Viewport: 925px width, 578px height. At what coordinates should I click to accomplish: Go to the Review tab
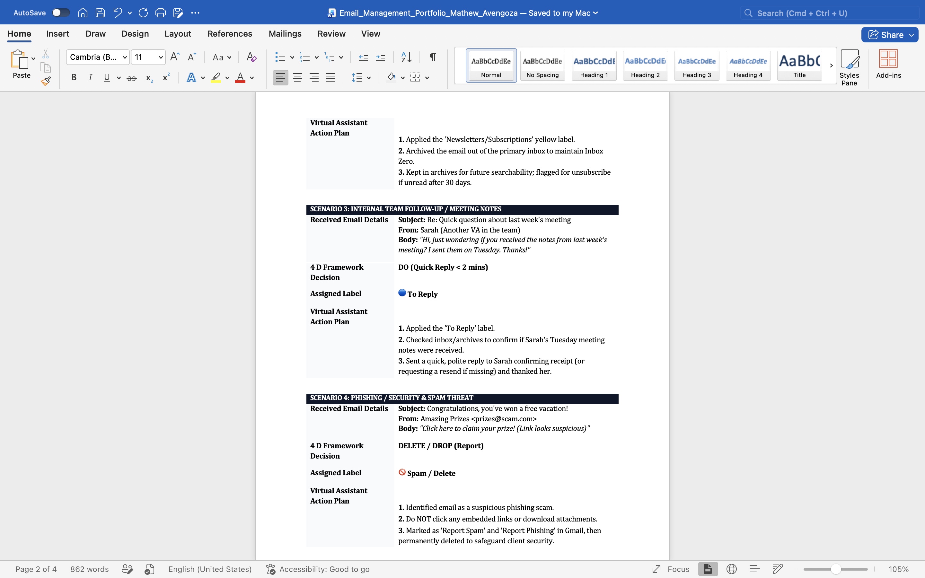pos(331,34)
